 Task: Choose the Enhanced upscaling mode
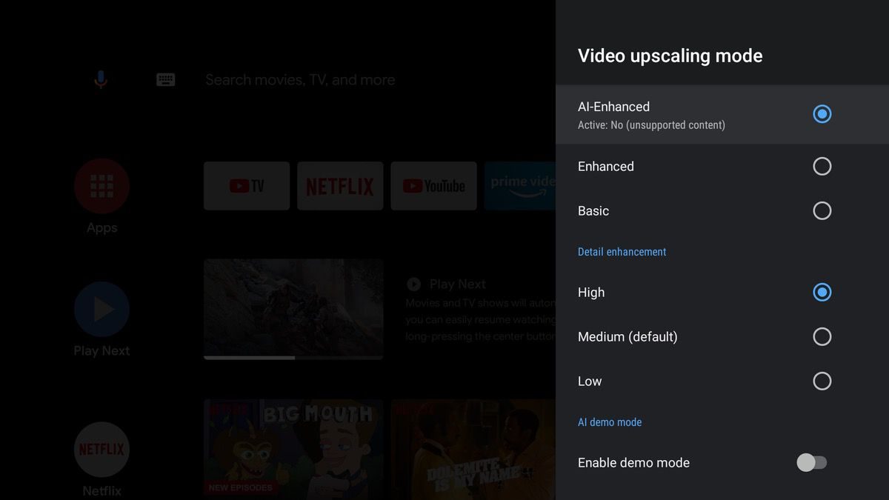click(x=822, y=166)
